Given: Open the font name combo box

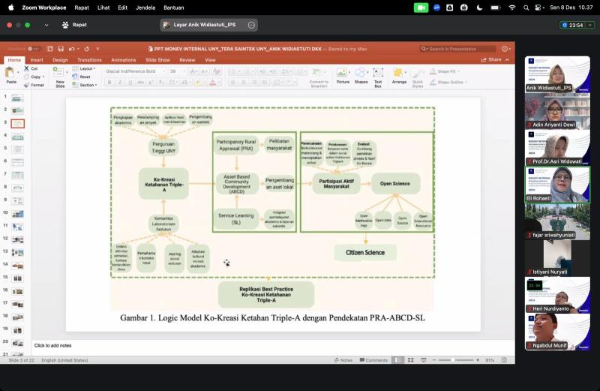Looking at the screenshot, I should (135, 71).
